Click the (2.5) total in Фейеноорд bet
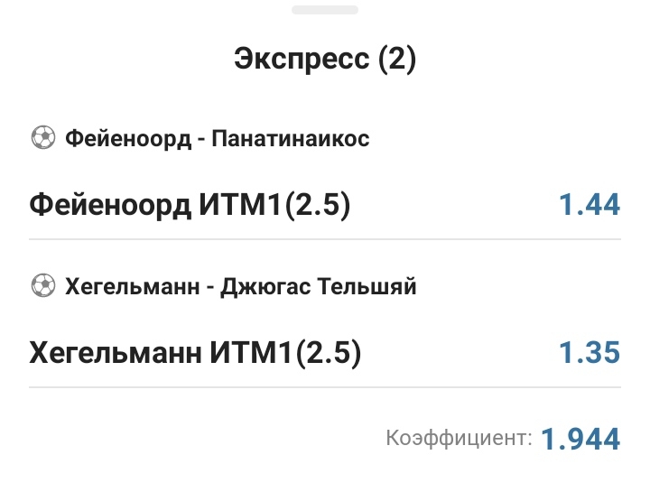650x492 pixels. coord(316,205)
